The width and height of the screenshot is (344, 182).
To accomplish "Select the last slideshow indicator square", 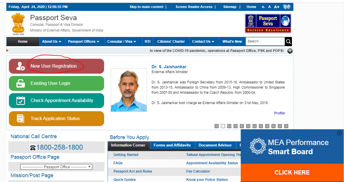I will (x=286, y=126).
